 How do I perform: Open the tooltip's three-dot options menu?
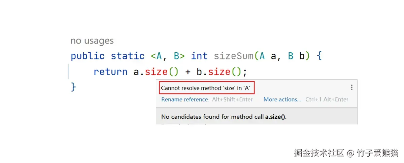tap(351, 88)
